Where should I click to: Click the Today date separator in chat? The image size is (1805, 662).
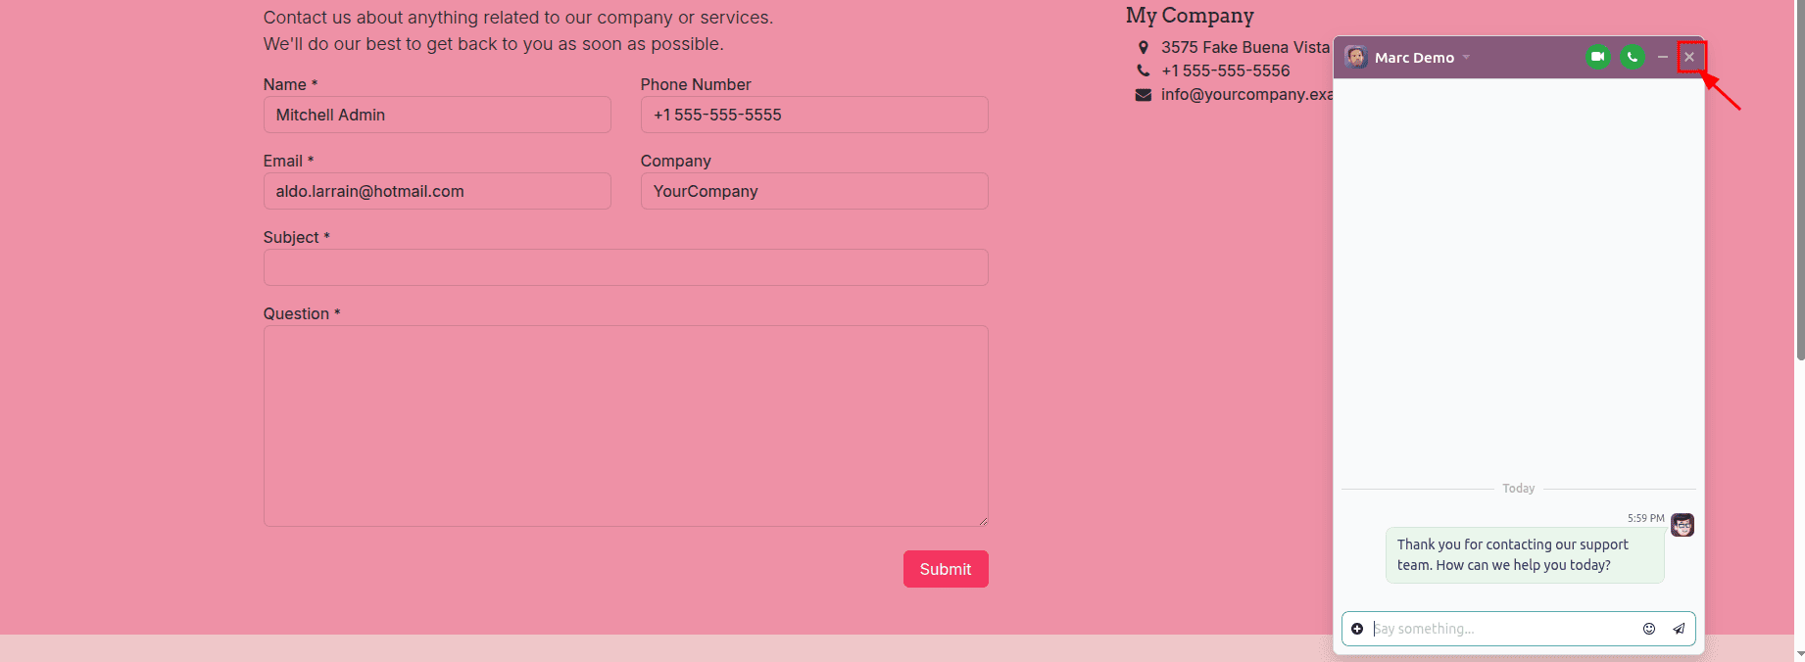click(1519, 488)
